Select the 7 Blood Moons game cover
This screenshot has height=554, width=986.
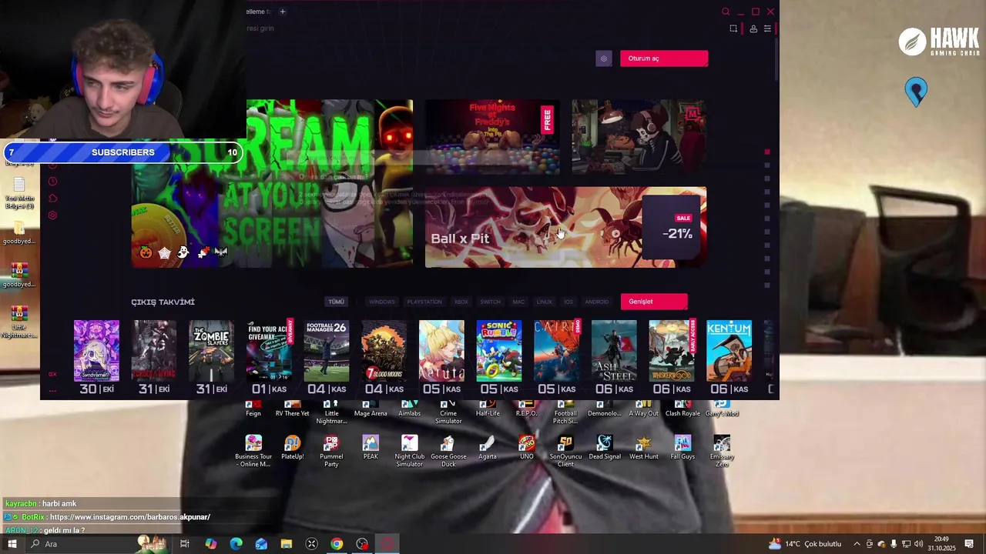pos(384,351)
